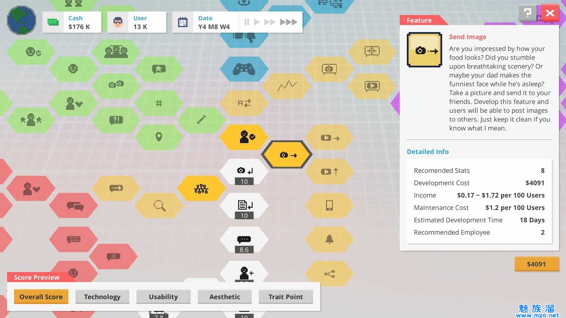The height and width of the screenshot is (318, 566).
Task: Set game speed to double fast-forward
Action: pyautogui.click(x=269, y=22)
